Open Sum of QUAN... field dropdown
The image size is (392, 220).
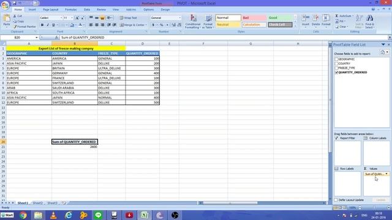tap(386, 174)
